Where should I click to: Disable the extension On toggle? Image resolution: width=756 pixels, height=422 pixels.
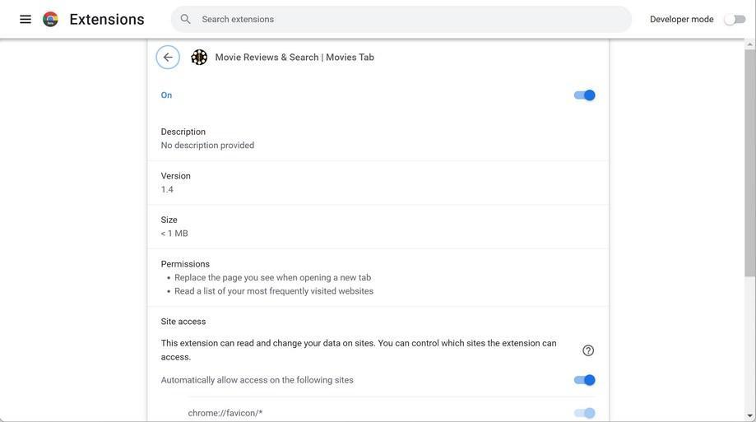click(584, 95)
